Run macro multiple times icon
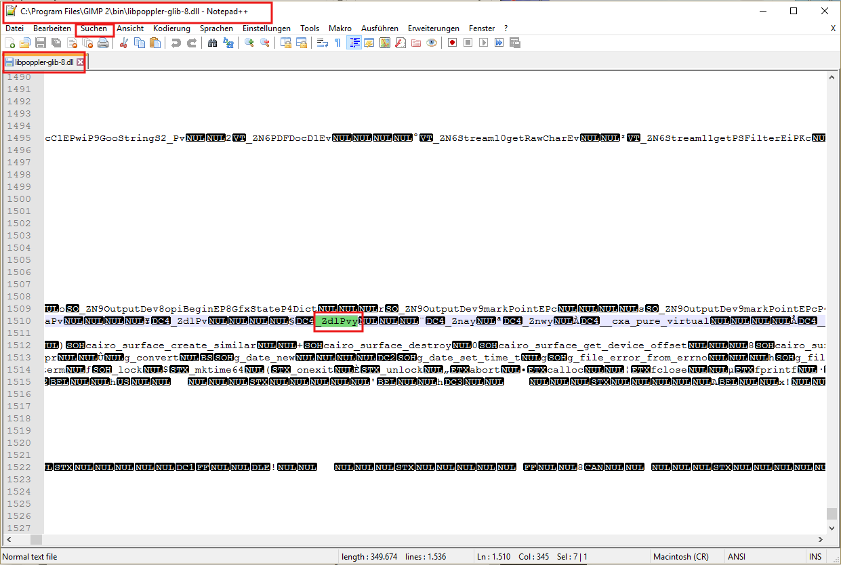Viewport: 841px width, 565px height. coord(499,43)
